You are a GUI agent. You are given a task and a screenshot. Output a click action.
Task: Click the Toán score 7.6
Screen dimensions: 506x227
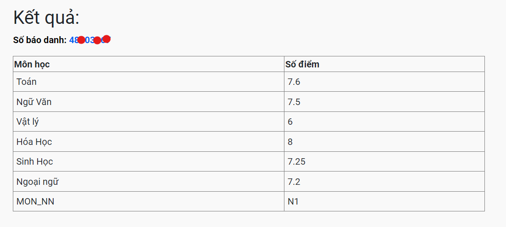coord(294,82)
